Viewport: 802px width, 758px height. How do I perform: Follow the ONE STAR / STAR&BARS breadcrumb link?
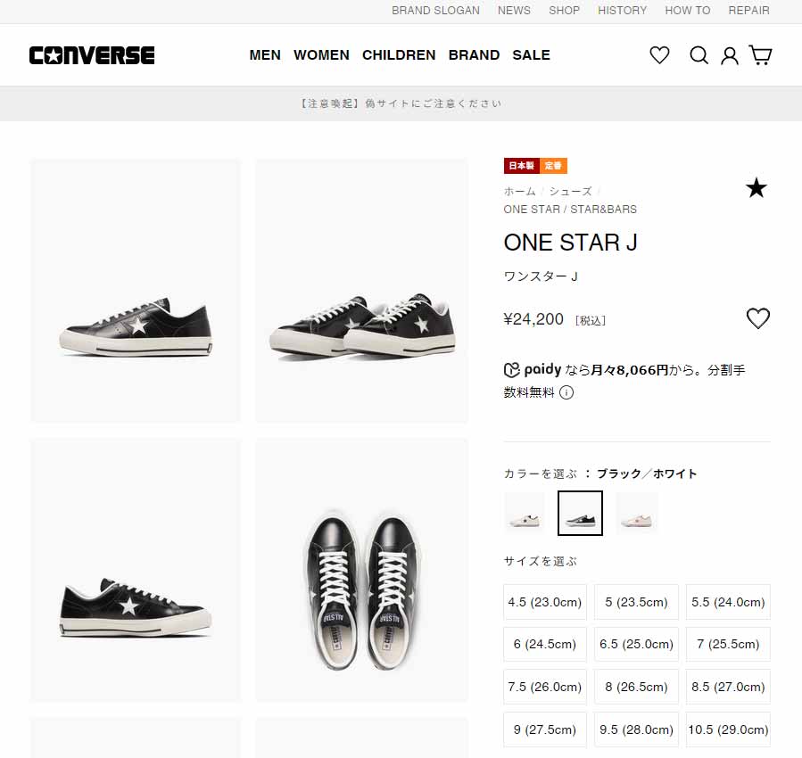click(x=570, y=209)
